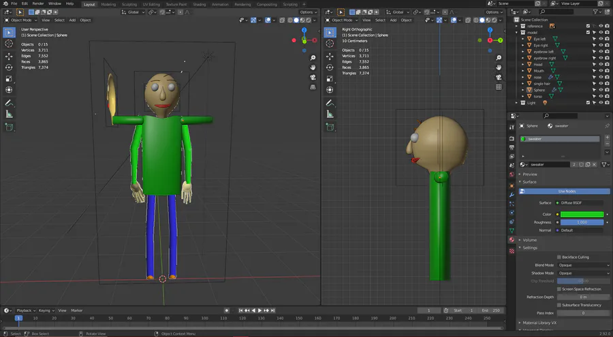Screen dimensions: 613x337
Task: Open Options in the left viewport header
Action: [x=308, y=12]
